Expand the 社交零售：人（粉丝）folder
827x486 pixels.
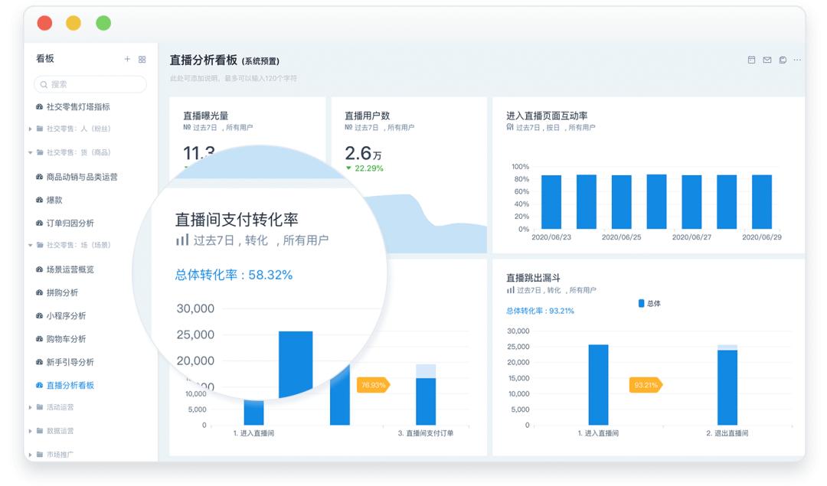[x=30, y=129]
